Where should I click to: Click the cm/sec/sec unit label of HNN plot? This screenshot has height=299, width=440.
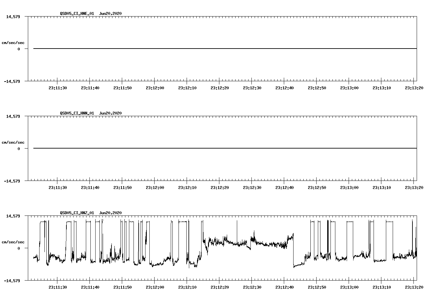click(x=13, y=143)
